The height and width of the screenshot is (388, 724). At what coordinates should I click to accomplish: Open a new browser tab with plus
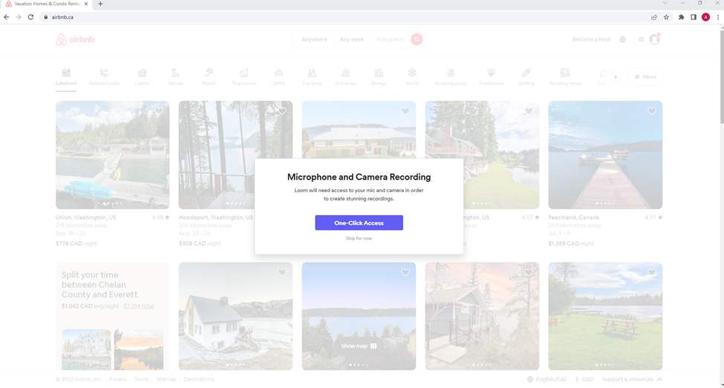tap(100, 4)
